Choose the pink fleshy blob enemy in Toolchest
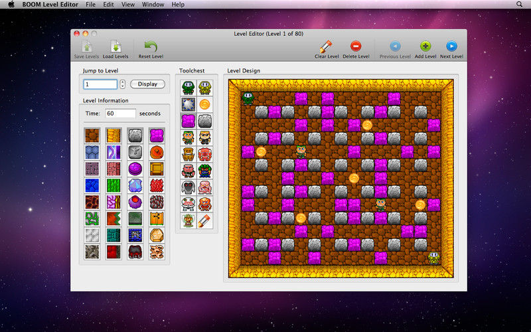The width and height of the screenshot is (531, 332). 205,188
